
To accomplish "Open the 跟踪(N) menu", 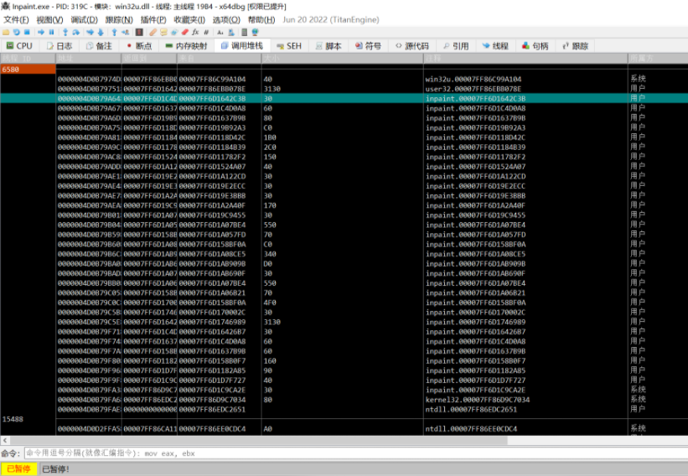I will 119,20.
